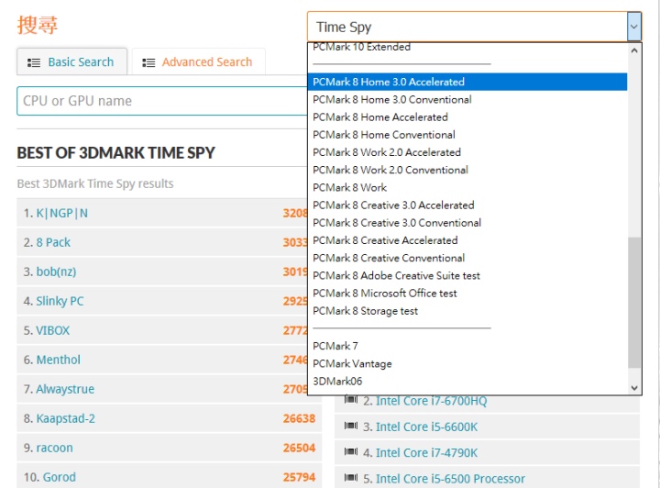Image resolution: width=660 pixels, height=488 pixels.
Task: Click the dropdown list's scroll-up arrow
Action: coord(635,49)
